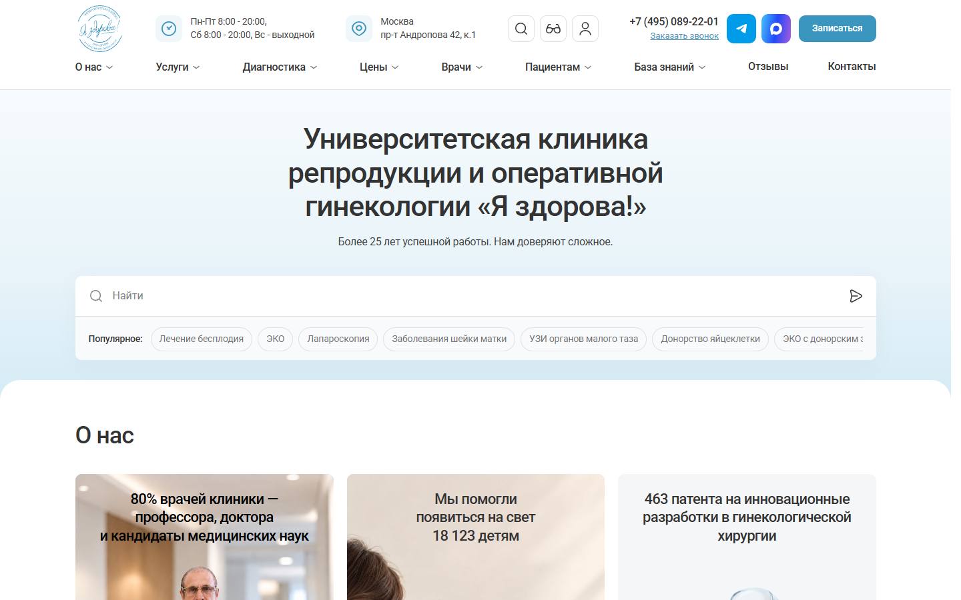The height and width of the screenshot is (600, 961).
Task: Open the Max messenger chat button
Action: pyautogui.click(x=776, y=29)
